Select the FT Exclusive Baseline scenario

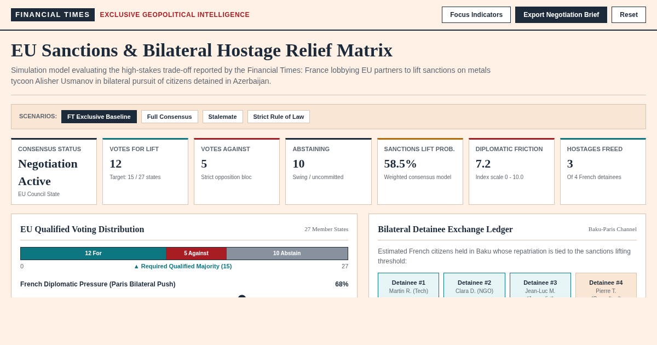[x=99, y=117]
